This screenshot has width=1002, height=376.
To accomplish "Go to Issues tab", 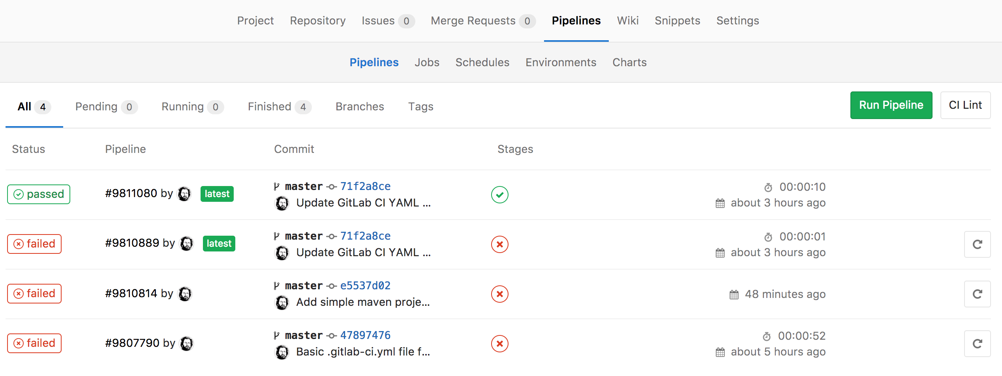I will pyautogui.click(x=388, y=20).
